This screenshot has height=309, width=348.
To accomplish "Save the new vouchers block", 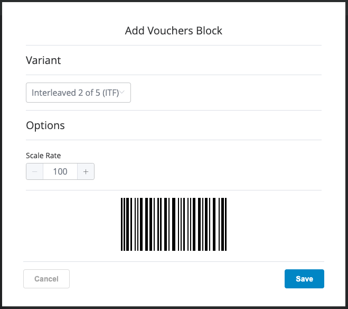I will [x=304, y=279].
